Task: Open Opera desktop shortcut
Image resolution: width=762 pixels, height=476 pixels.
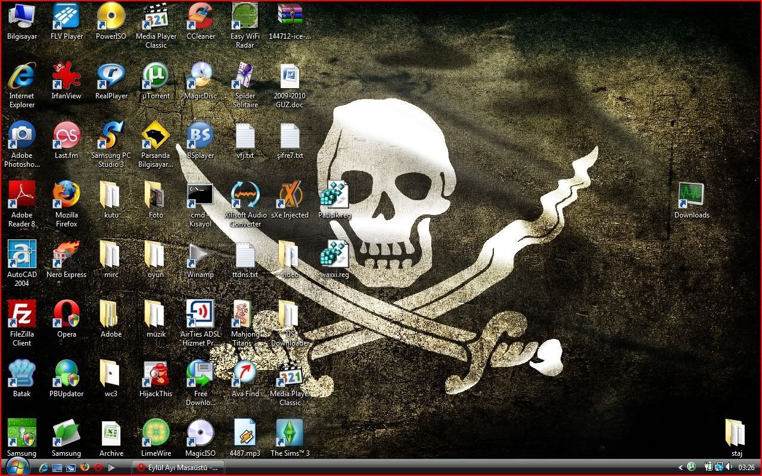Action: tap(67, 319)
